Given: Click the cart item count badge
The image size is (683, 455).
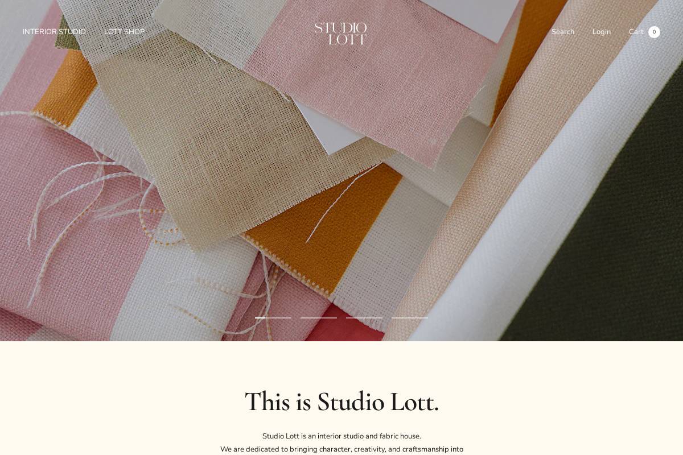Looking at the screenshot, I should point(654,32).
